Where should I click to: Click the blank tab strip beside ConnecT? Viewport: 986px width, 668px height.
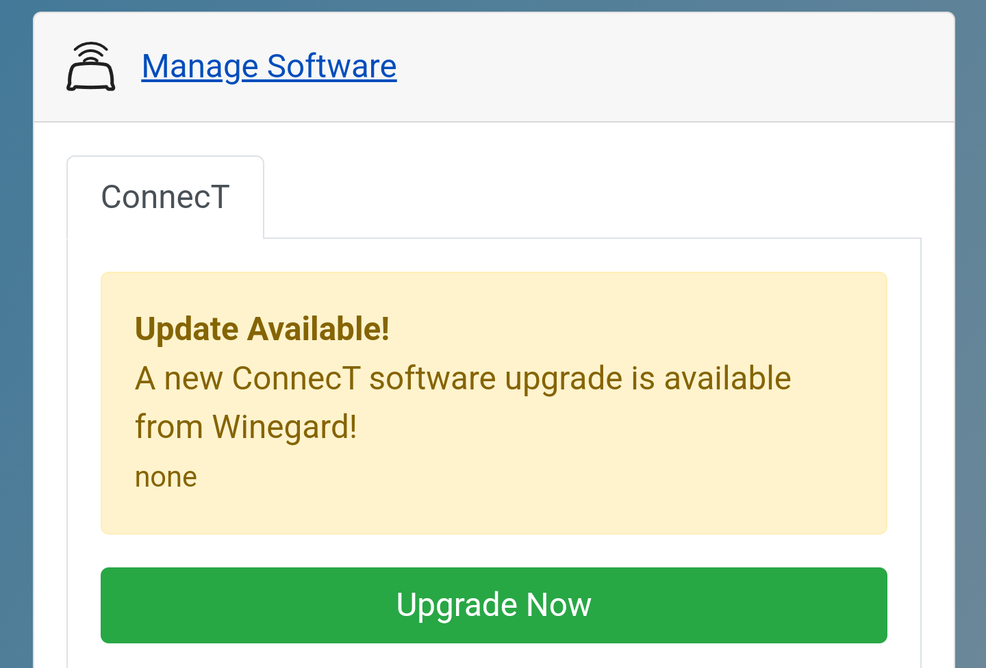pos(592,197)
